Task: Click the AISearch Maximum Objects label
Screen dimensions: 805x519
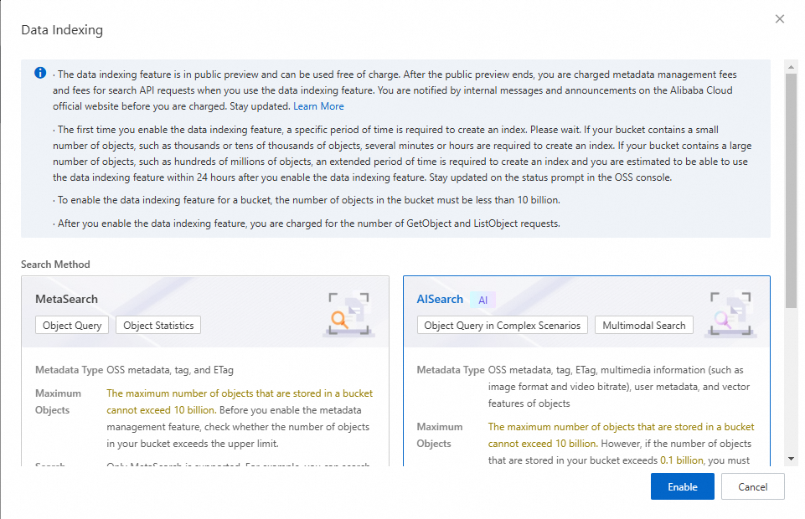Action: [x=440, y=435]
